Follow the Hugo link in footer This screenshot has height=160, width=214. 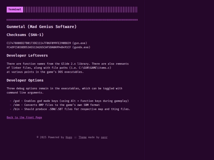(x=69, y=137)
